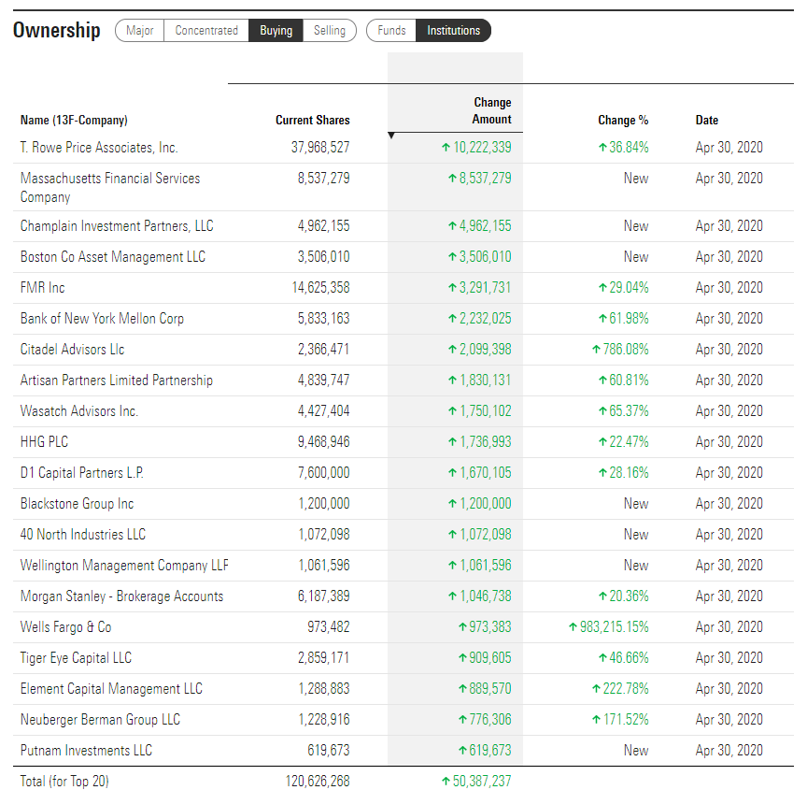Click Wasatch Advisors Inc.
This screenshot has width=807, height=790.
pyautogui.click(x=79, y=411)
